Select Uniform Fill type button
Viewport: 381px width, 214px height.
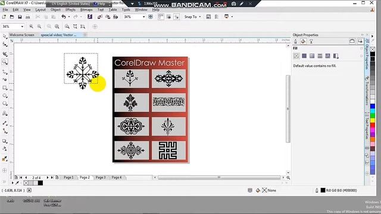pos(304,56)
